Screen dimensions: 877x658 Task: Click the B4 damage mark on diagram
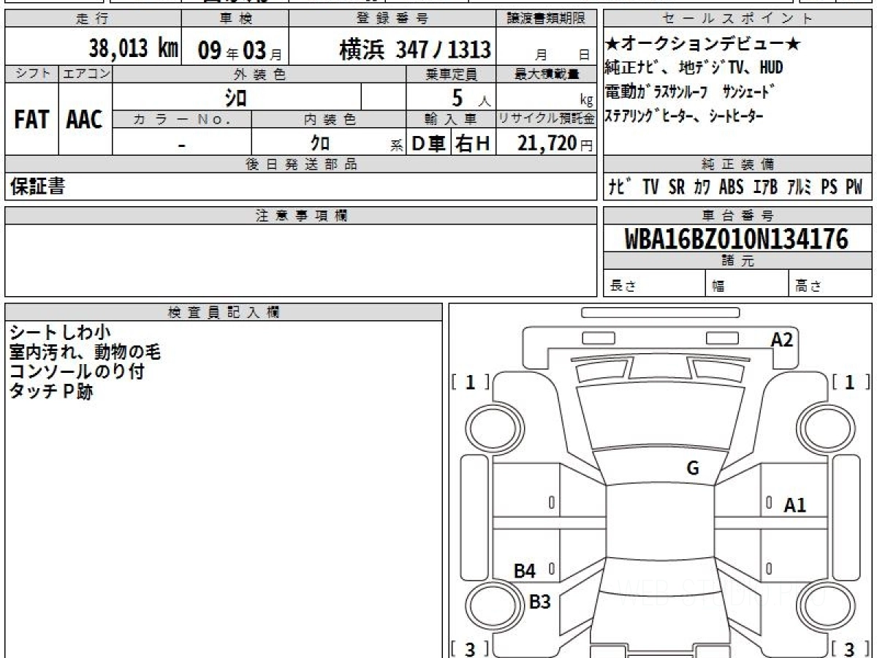coord(525,571)
